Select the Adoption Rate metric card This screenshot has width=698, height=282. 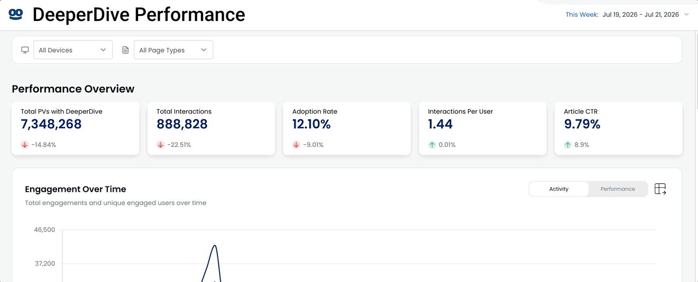coord(347,129)
